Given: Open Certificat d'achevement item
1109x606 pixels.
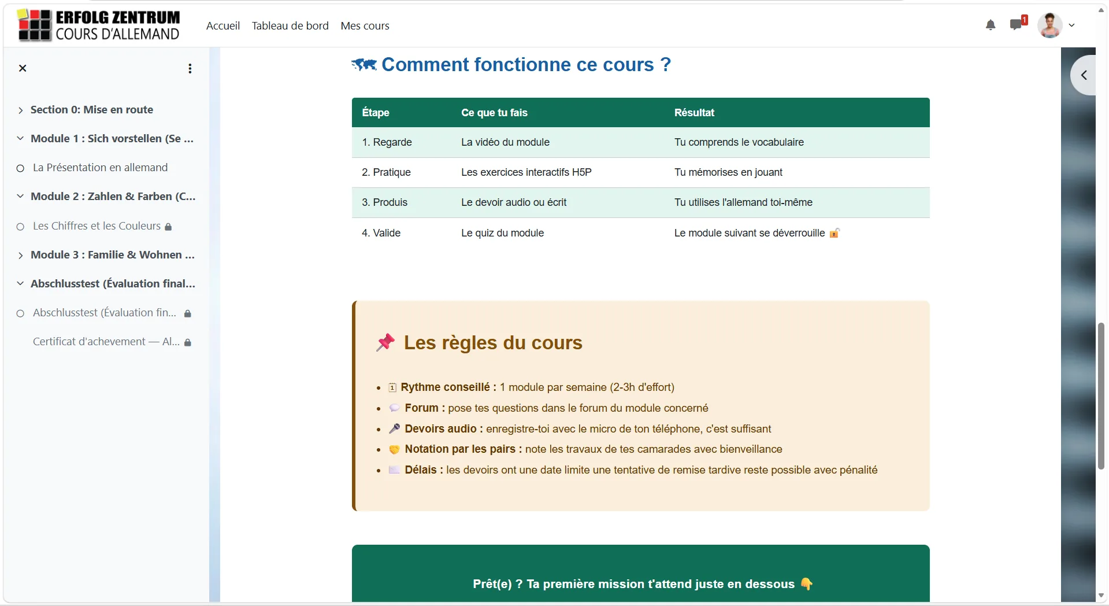Looking at the screenshot, I should pos(106,342).
